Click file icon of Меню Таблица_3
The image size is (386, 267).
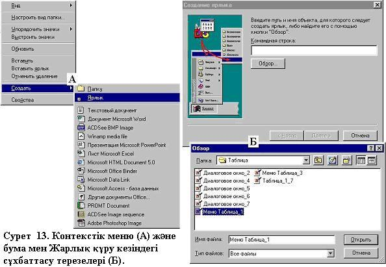pos(257,173)
